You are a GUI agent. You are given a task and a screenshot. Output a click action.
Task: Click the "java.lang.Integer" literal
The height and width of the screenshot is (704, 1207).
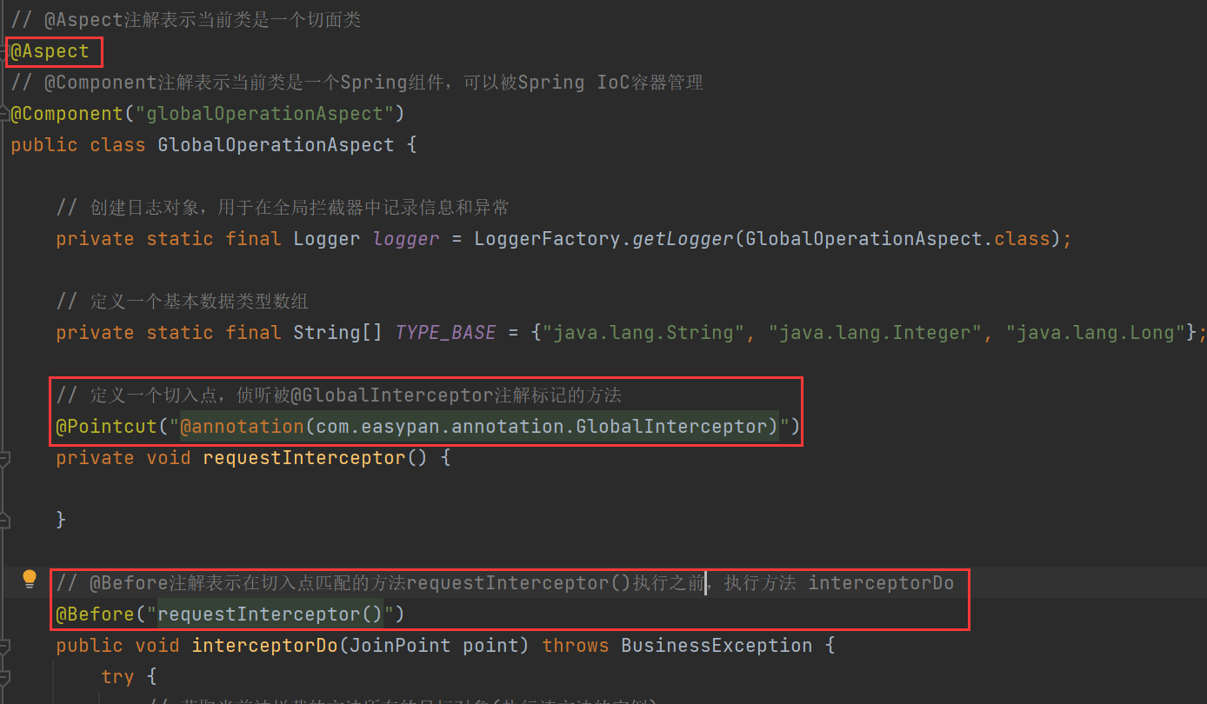(876, 333)
